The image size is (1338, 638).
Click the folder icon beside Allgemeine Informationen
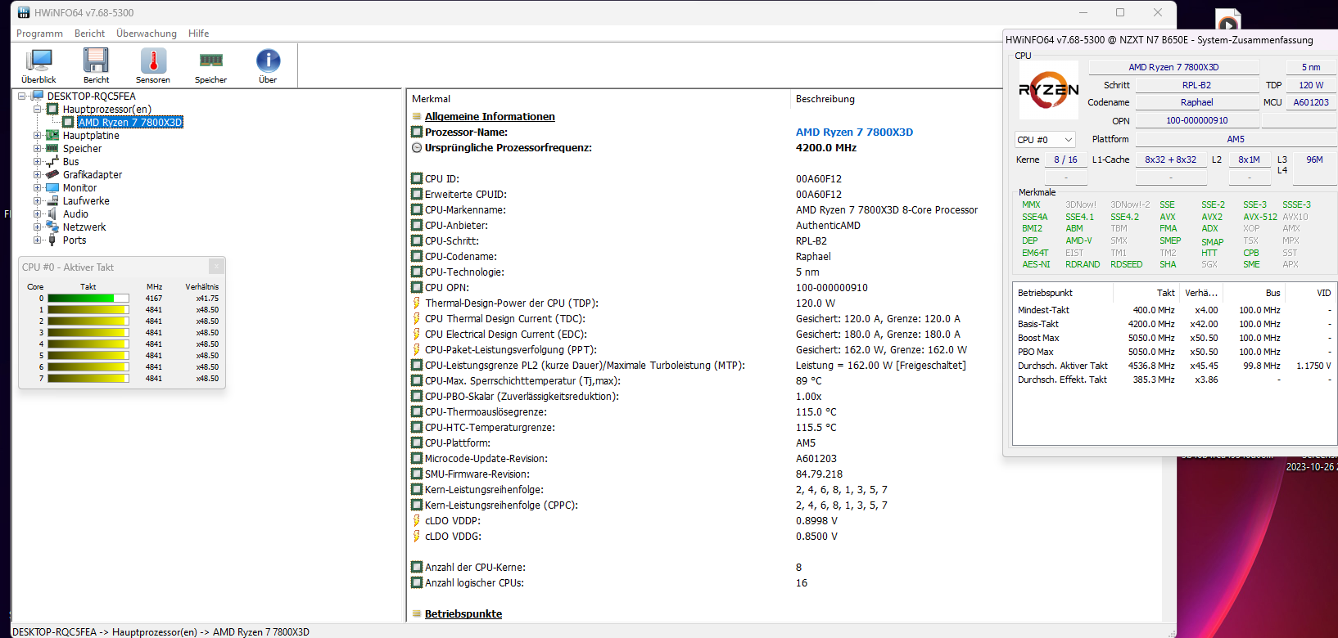417,117
